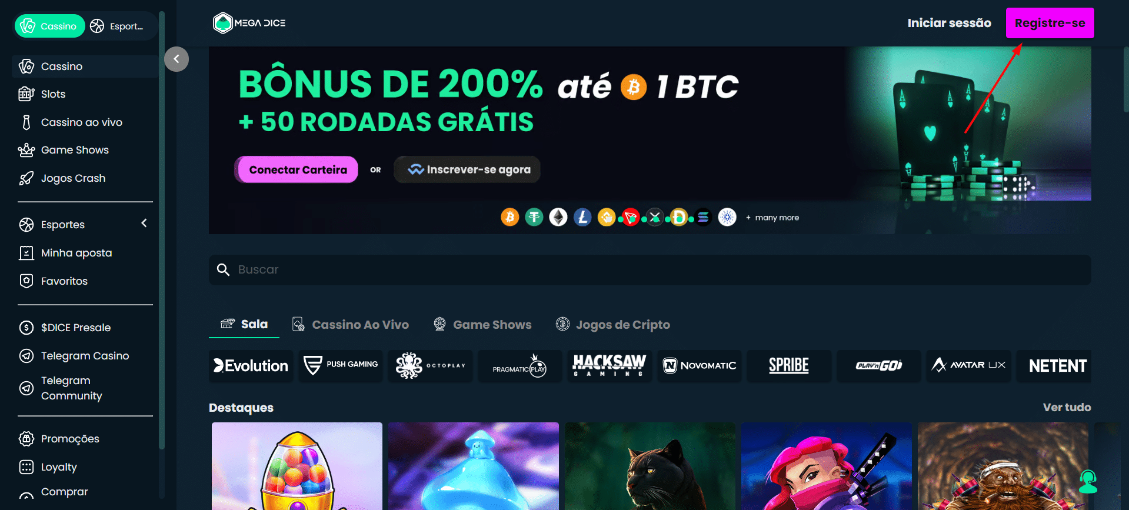Open live support headset icon

[1088, 482]
